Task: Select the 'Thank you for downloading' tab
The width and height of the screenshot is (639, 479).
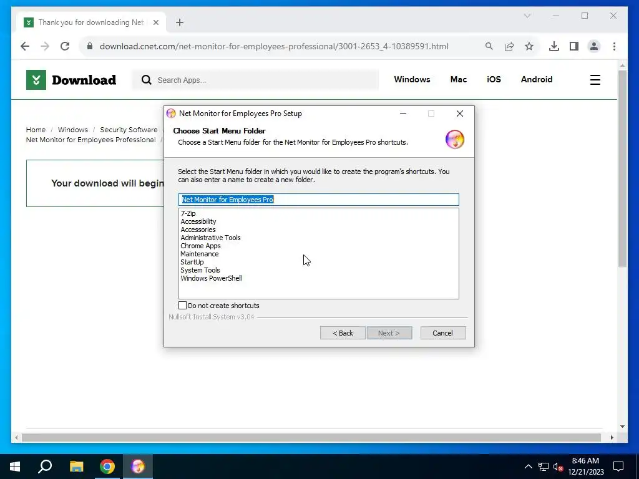Action: 91,22
